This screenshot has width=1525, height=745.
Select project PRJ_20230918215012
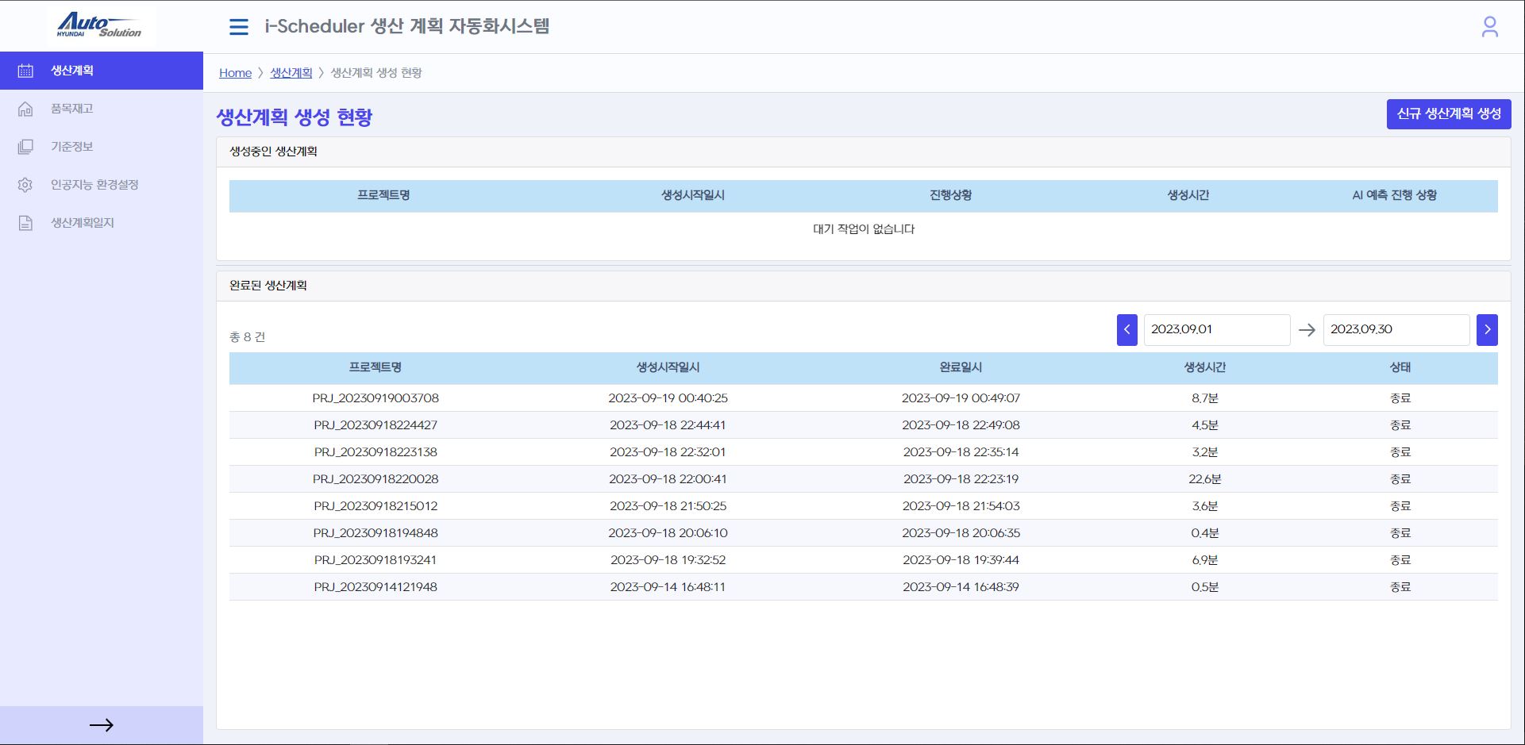[x=375, y=506]
